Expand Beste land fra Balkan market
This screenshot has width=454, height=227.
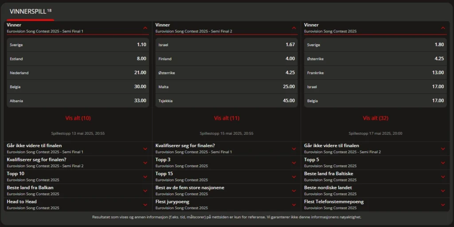click(x=78, y=191)
